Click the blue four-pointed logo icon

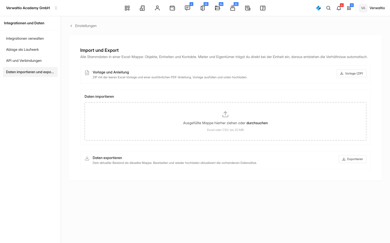pyautogui.click(x=318, y=8)
